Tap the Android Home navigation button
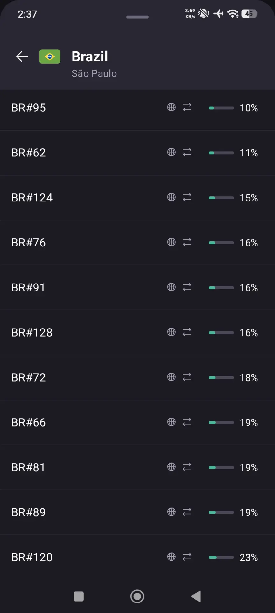Viewport: 275px width, 613px height. (x=137, y=596)
